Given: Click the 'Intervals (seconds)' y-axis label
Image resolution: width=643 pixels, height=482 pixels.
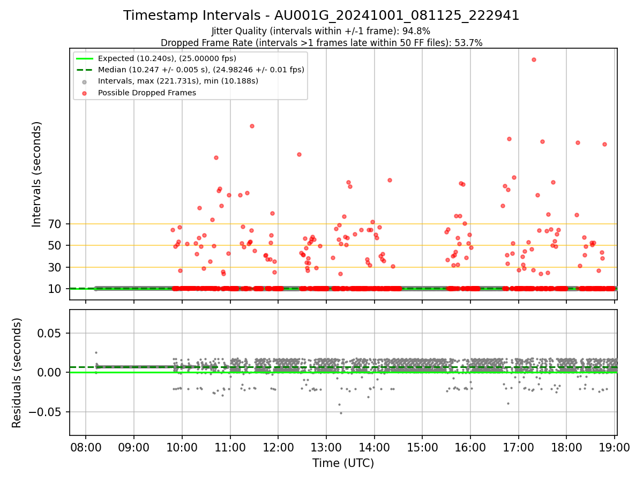Looking at the screenshot, I should click(36, 174).
